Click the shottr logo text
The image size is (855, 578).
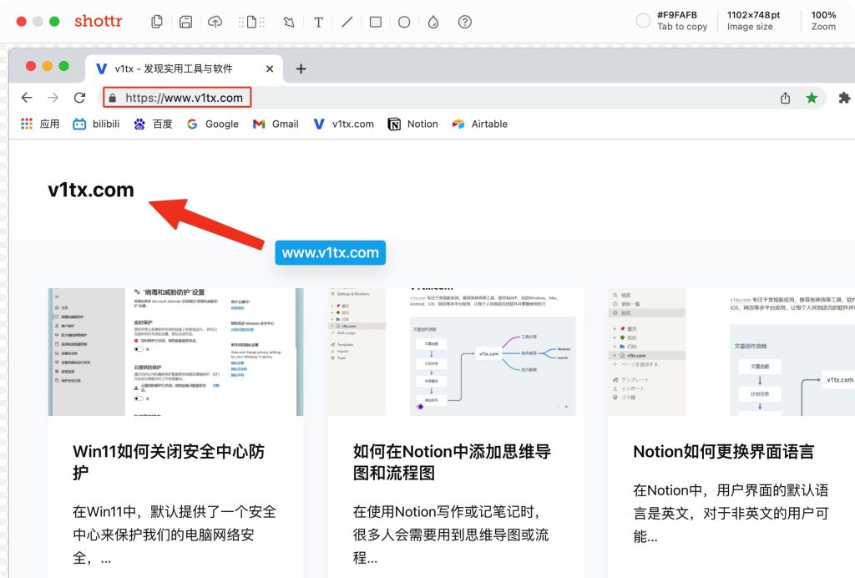coord(99,21)
